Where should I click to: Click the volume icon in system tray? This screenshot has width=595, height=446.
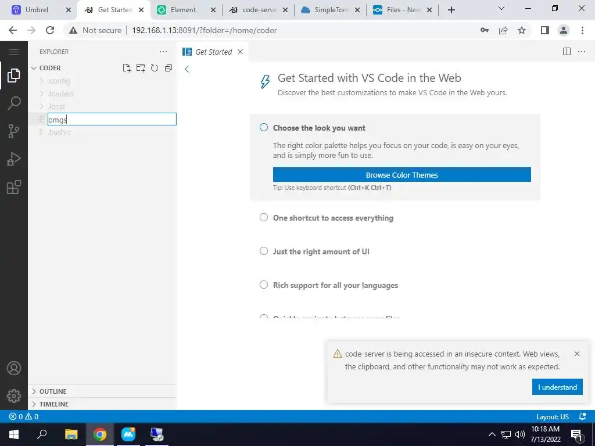point(520,434)
